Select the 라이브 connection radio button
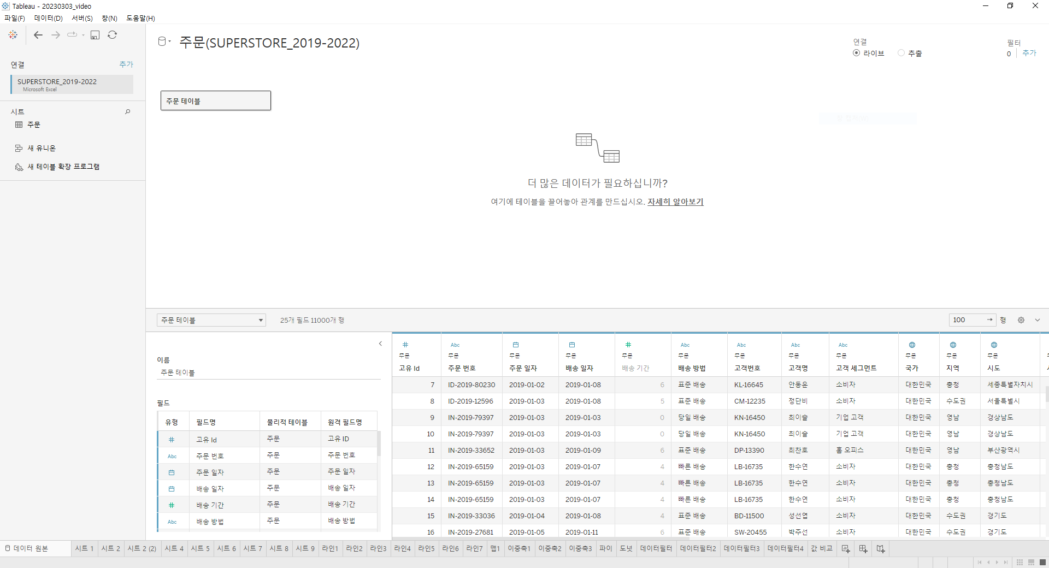1049x568 pixels. pyautogui.click(x=856, y=53)
